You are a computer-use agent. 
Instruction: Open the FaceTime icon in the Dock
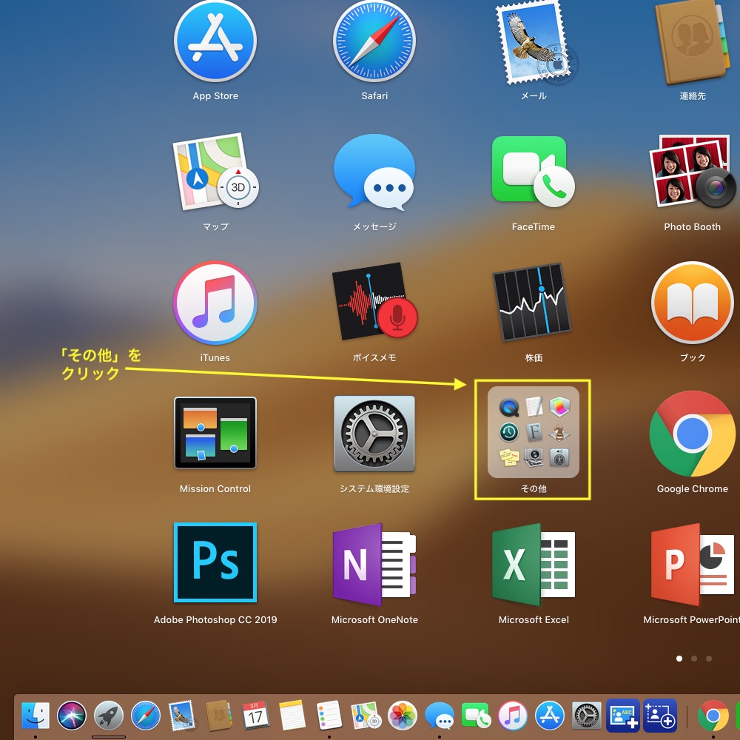(476, 716)
